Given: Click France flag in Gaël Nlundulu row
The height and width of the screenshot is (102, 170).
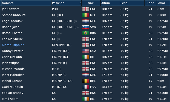Looking at the screenshot, I should pos(85,87).
